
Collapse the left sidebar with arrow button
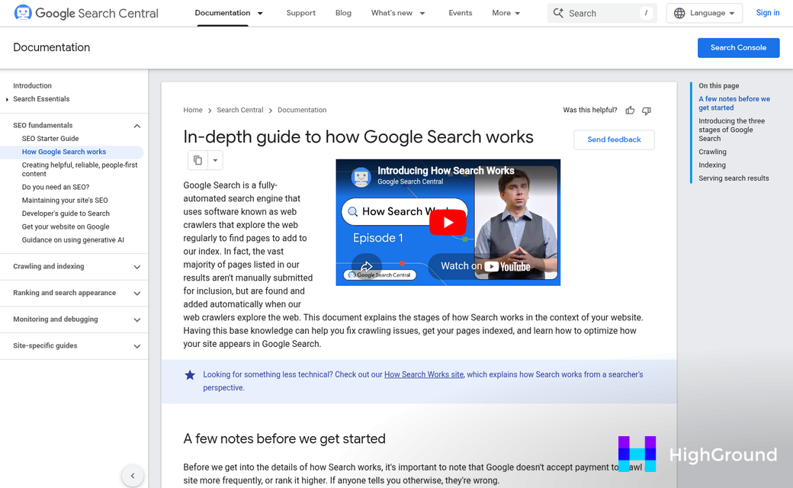pyautogui.click(x=133, y=476)
